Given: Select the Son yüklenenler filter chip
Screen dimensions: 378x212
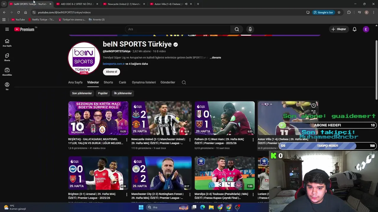Looking at the screenshot, I should point(82,93).
